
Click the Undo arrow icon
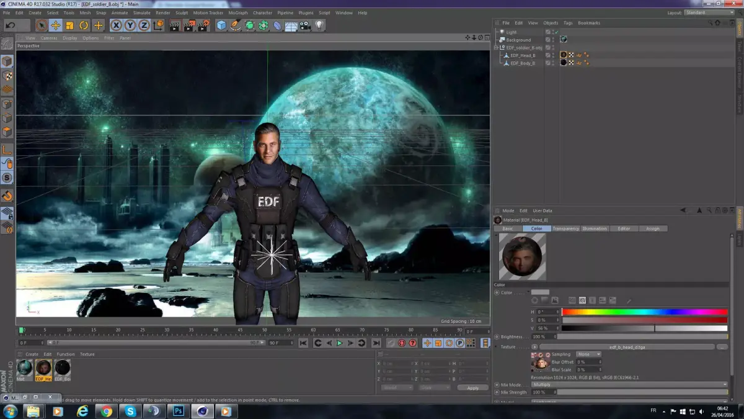pos(10,25)
